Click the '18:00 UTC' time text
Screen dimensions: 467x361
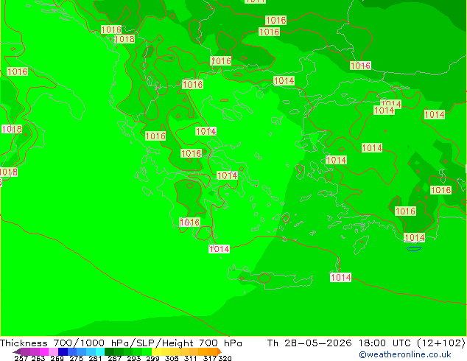tap(385, 343)
